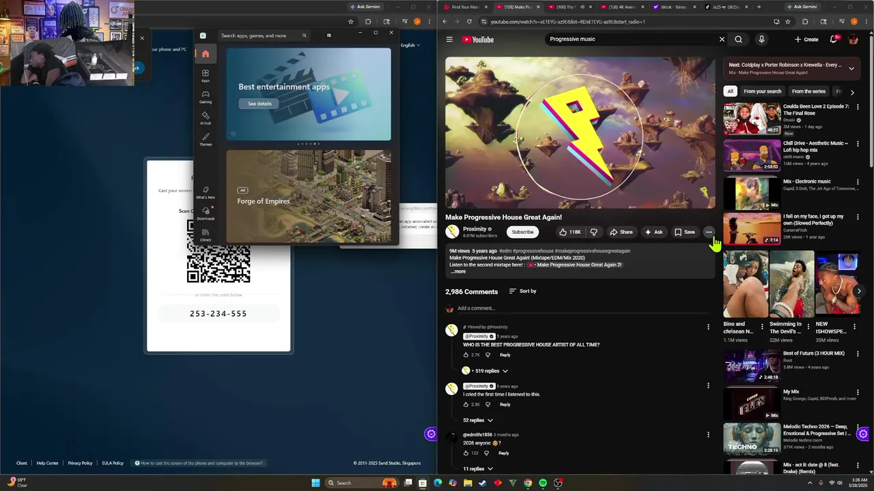Open the YouTube hamburger guide menu
This screenshot has height=491, width=874.
[x=449, y=40]
